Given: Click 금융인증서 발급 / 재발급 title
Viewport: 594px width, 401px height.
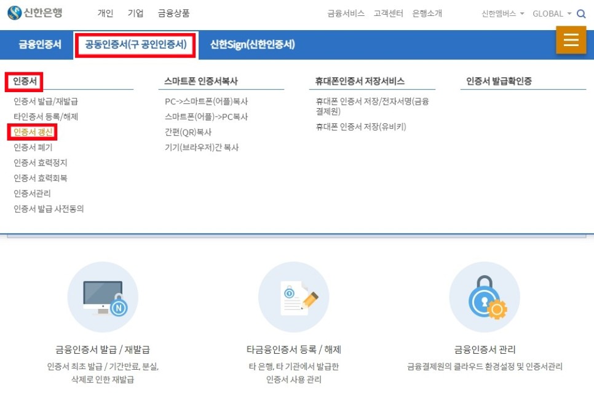Looking at the screenshot, I should click(103, 349).
